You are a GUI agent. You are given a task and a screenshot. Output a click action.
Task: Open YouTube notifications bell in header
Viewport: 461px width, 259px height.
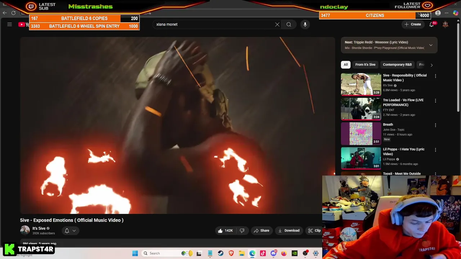pos(431,24)
